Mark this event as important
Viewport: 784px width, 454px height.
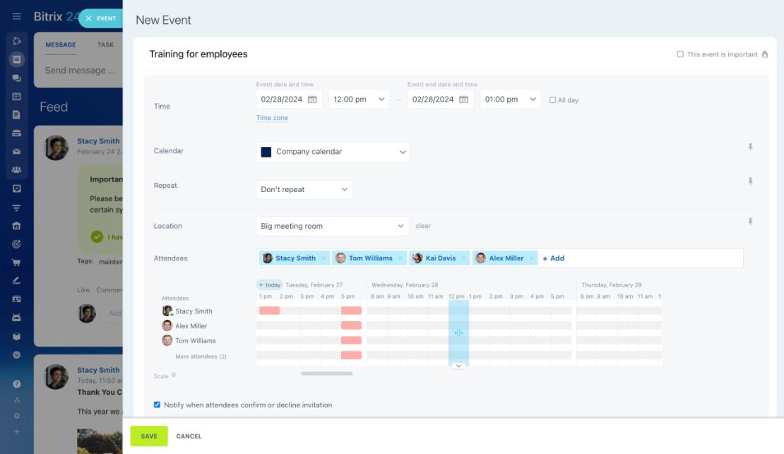[680, 54]
